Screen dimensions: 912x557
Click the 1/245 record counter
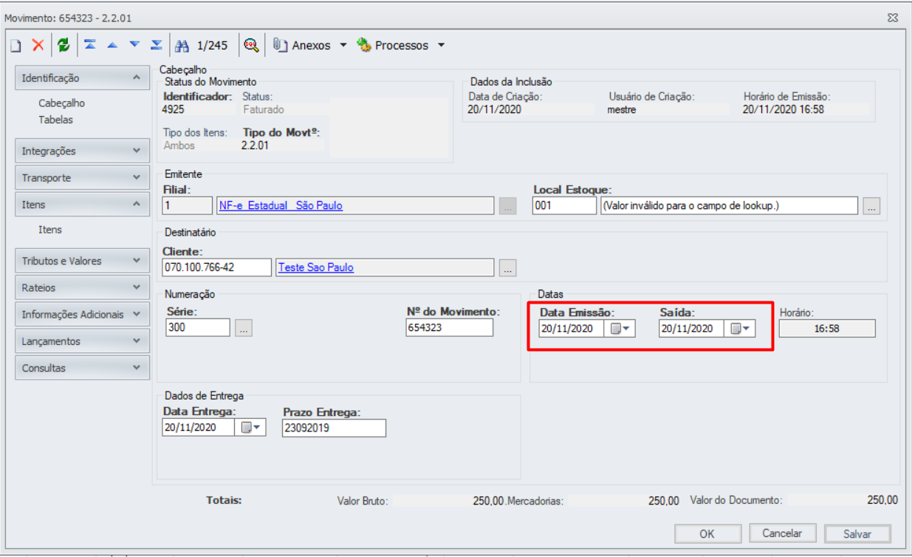point(212,46)
